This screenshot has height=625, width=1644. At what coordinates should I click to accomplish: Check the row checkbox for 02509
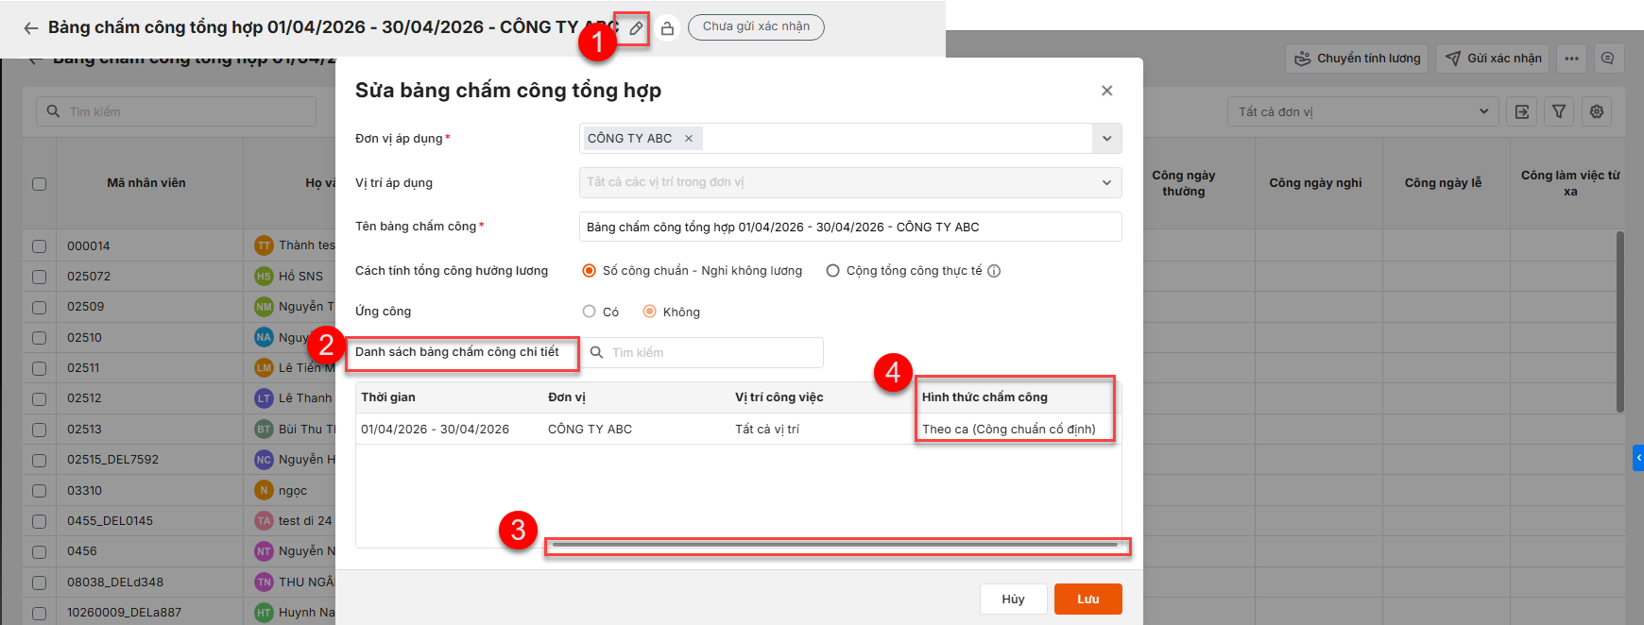39,307
